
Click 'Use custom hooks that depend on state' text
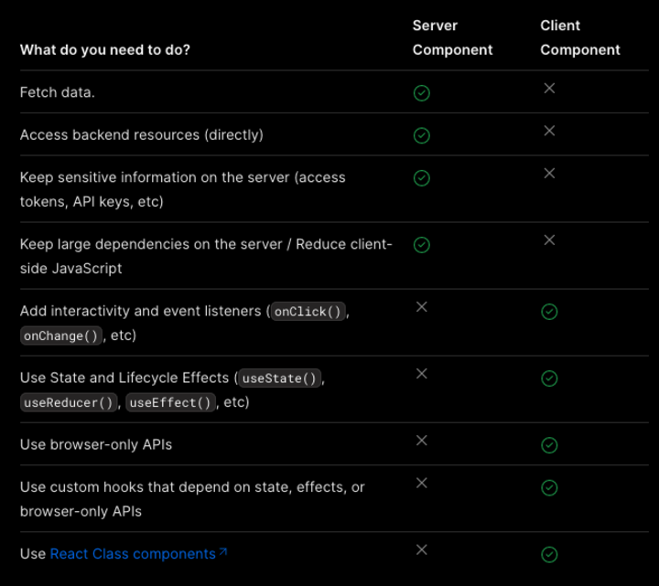point(156,487)
